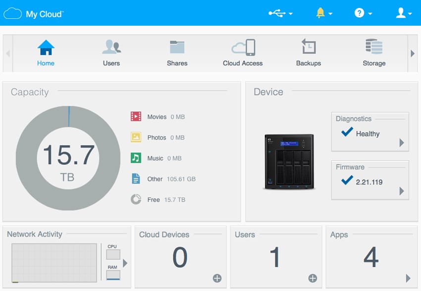Open the Users tab in navigation
Image resolution: width=421 pixels, height=291 pixels.
coord(111,53)
